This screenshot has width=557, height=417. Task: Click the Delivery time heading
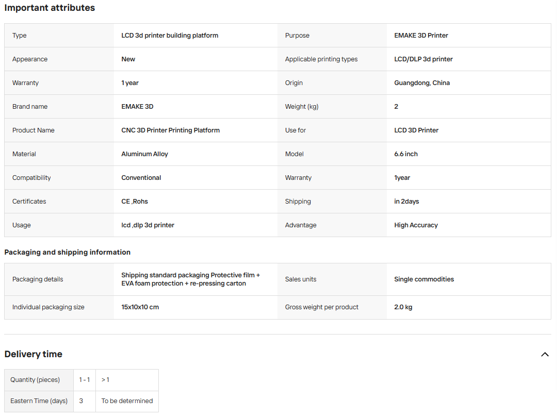tap(34, 354)
